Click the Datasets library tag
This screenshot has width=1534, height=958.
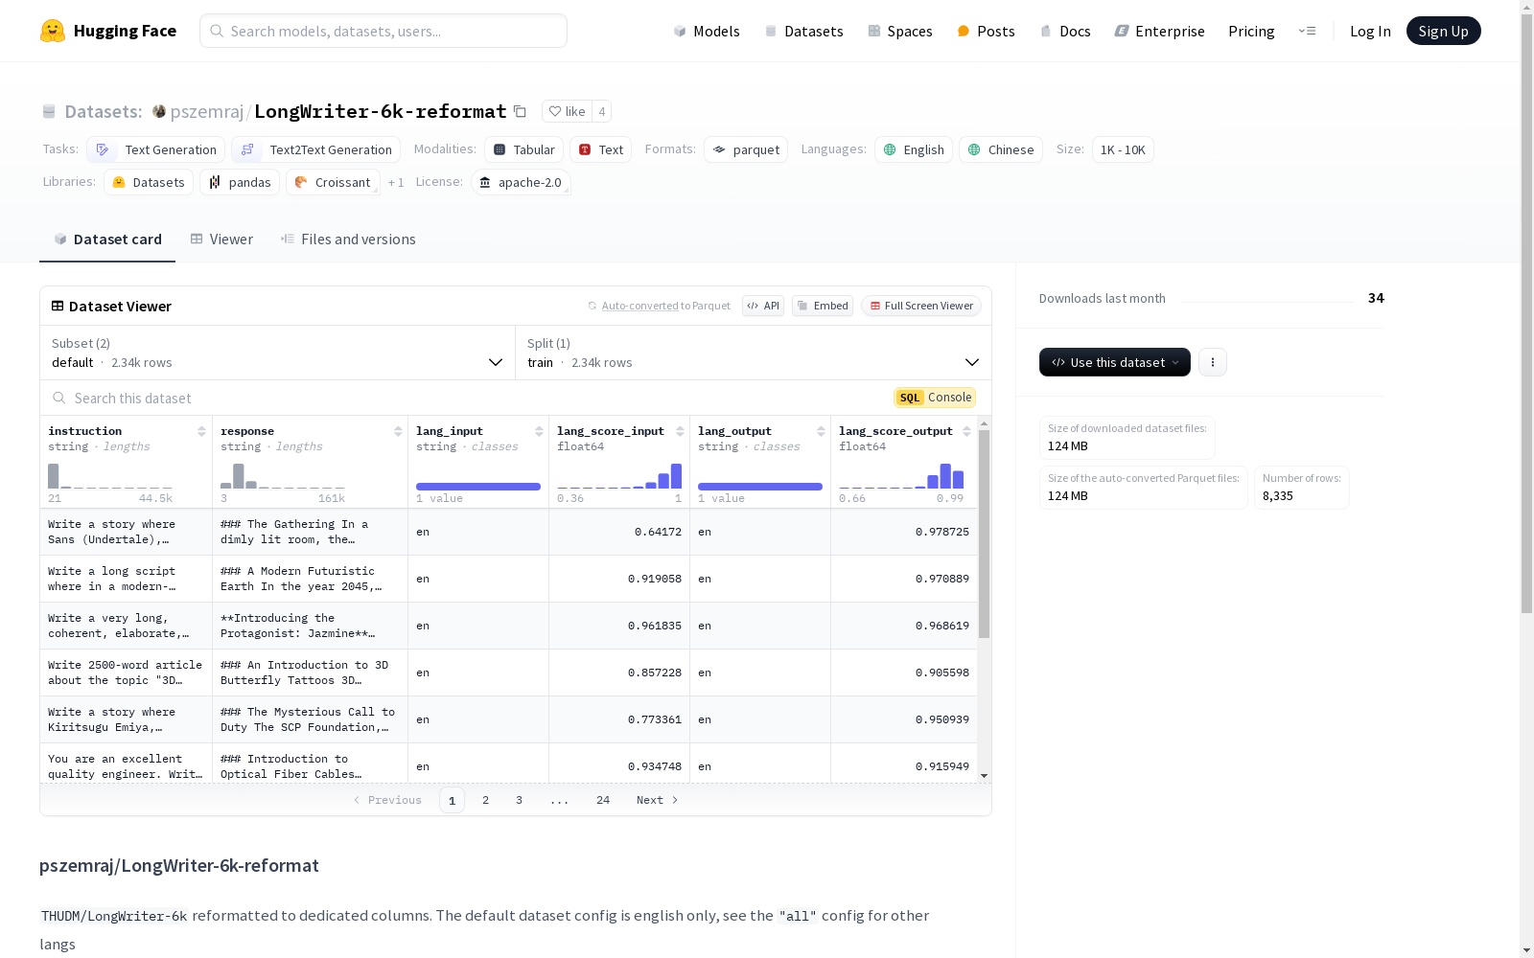[149, 182]
